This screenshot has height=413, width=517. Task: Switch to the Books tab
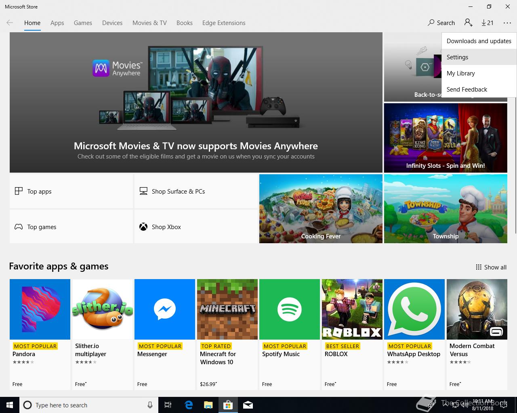[x=185, y=23]
